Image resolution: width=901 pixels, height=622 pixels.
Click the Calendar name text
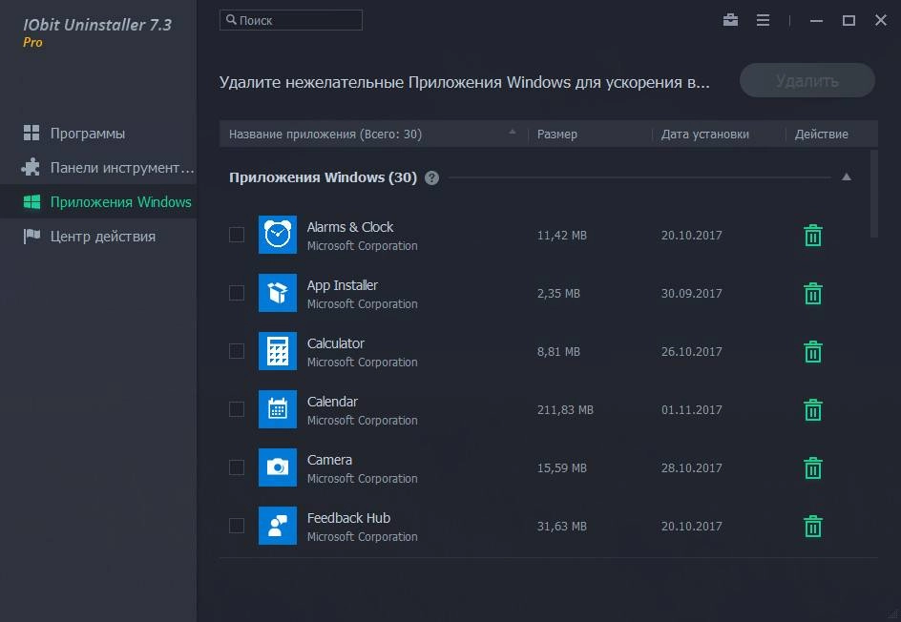point(332,402)
